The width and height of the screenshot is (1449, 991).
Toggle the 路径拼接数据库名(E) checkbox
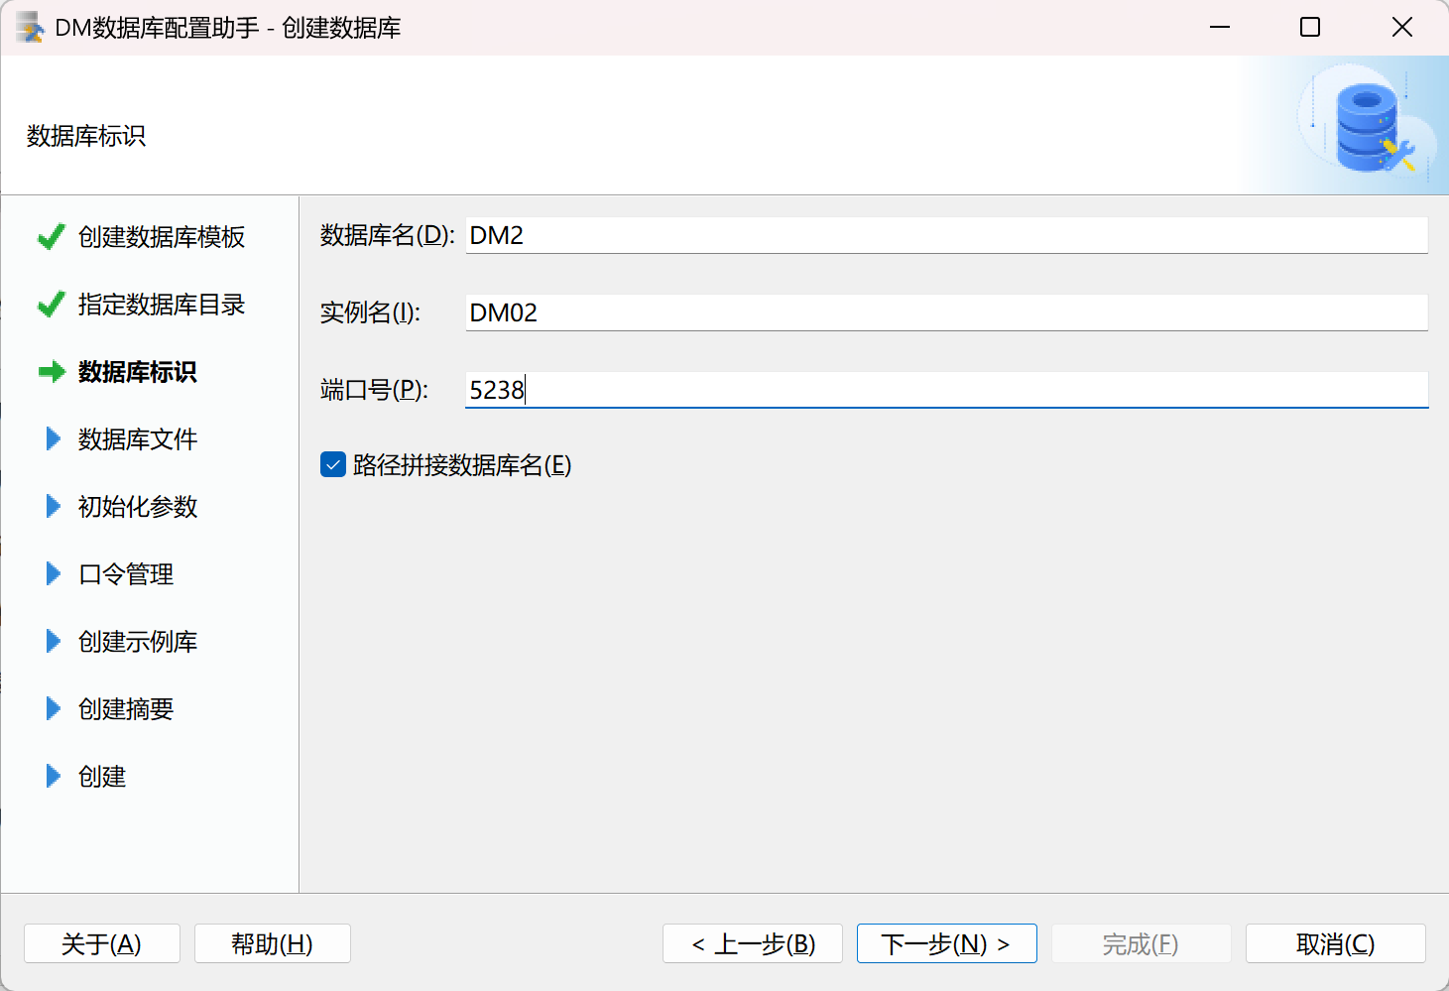(x=333, y=464)
